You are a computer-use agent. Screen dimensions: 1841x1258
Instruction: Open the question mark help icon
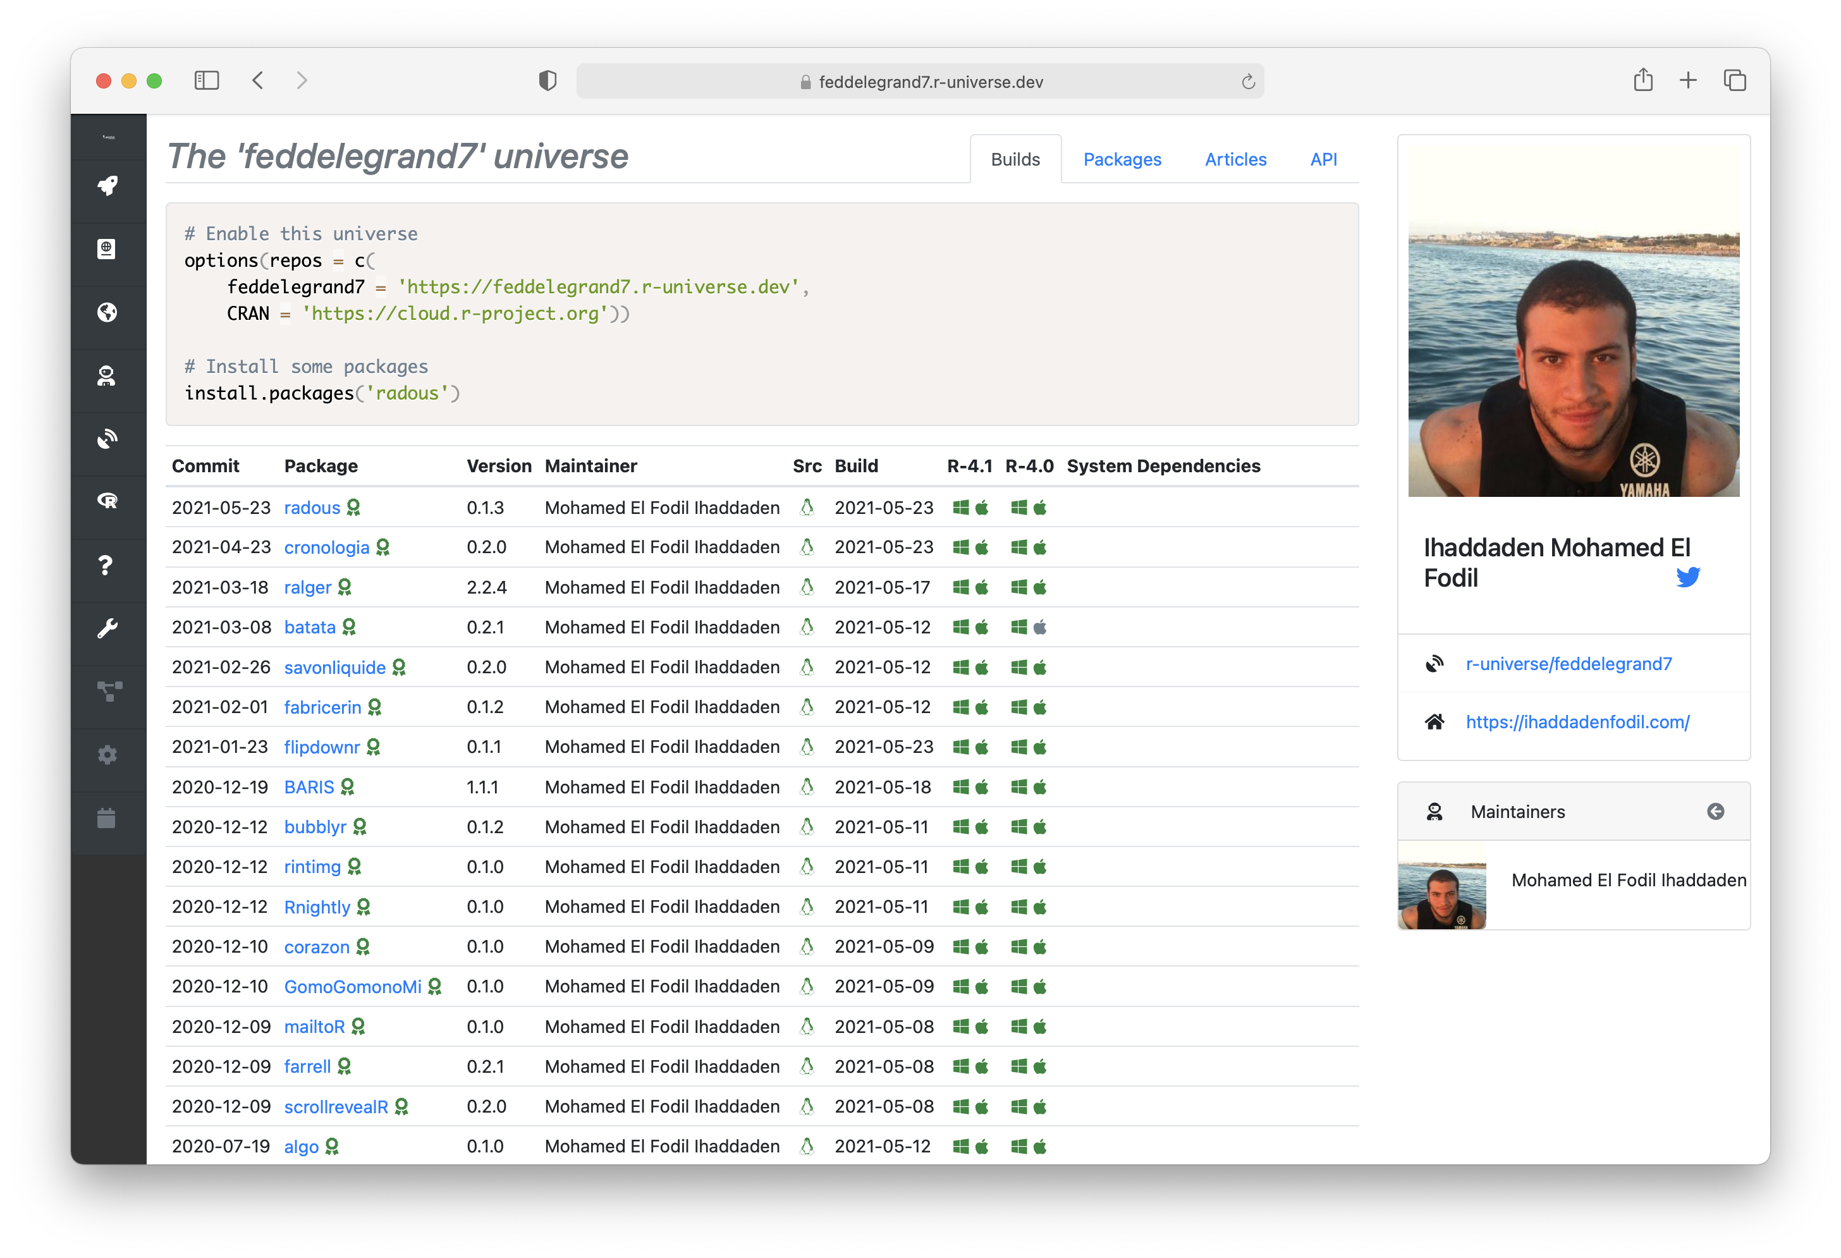point(106,565)
